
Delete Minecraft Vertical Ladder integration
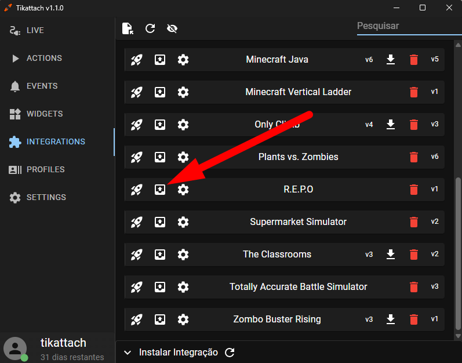click(x=414, y=92)
